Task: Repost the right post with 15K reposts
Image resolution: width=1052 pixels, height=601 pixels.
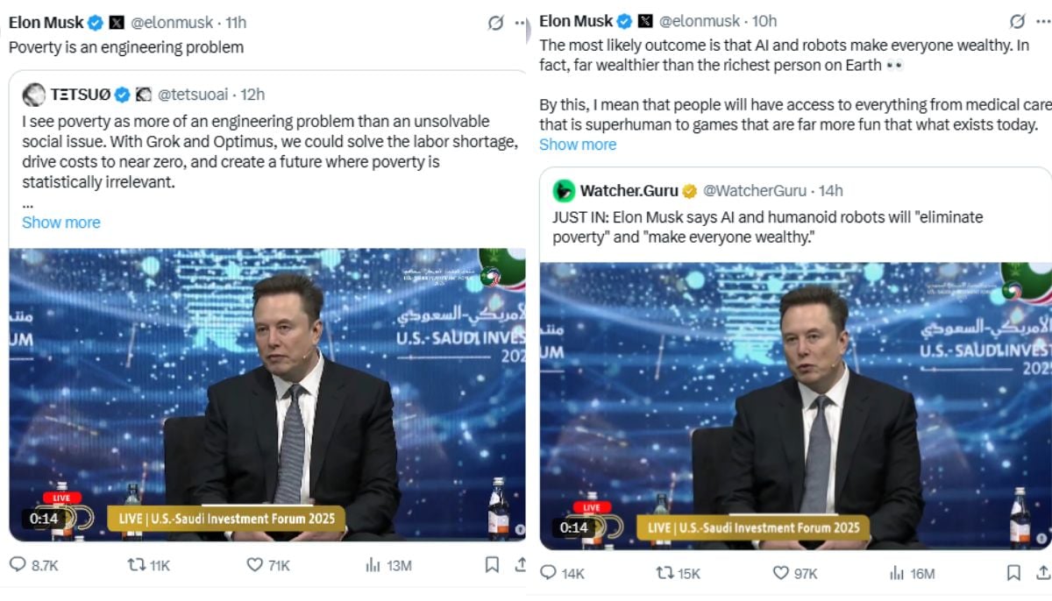Action: (665, 573)
